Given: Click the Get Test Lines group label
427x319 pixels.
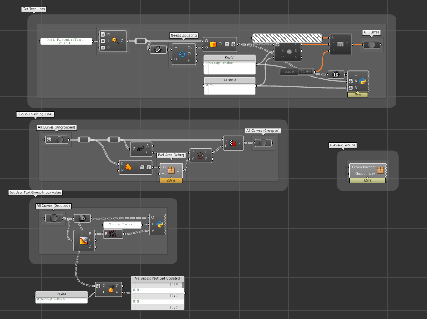Looking at the screenshot, I should pos(34,9).
